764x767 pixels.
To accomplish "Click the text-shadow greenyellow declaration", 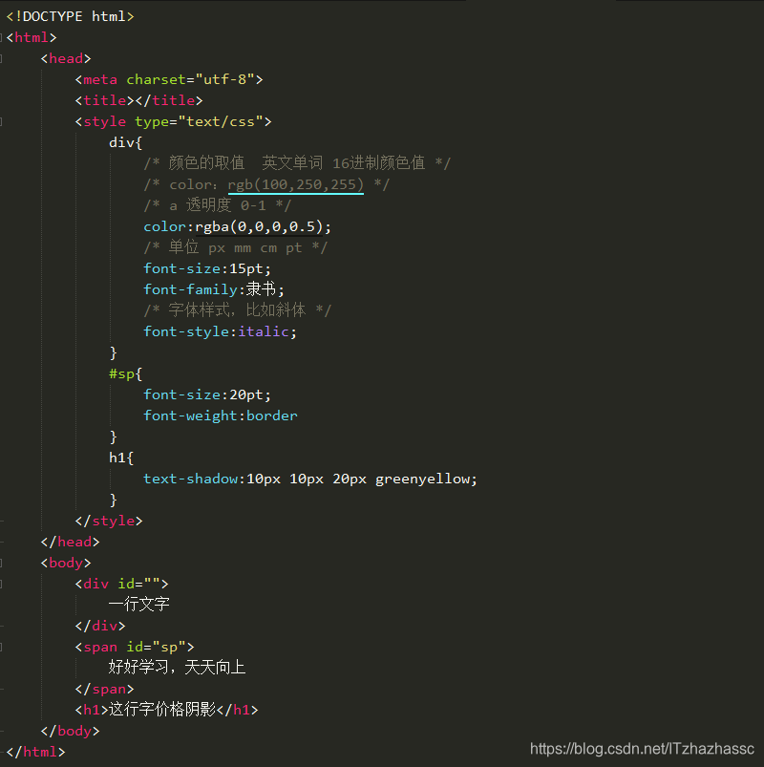I will (310, 479).
